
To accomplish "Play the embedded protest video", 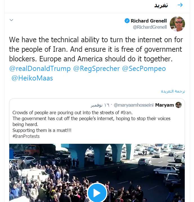I will 97,193.
